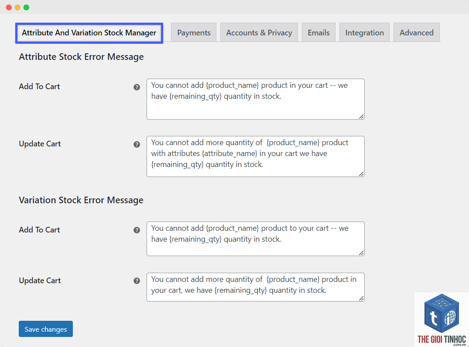This screenshot has width=469, height=347.
Task: Open the Accounts & Privacy tab
Action: pyautogui.click(x=259, y=33)
